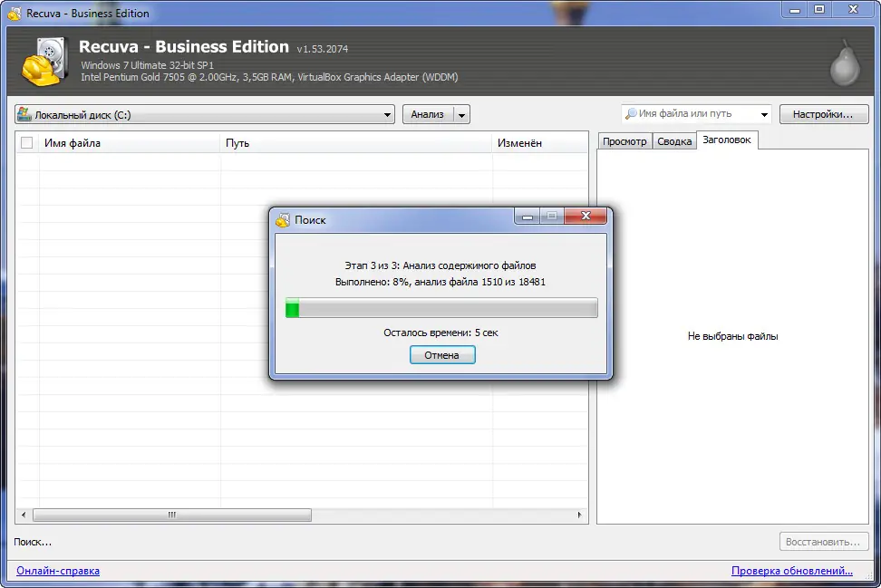Click the horizontal scrollbar below the file list

(x=172, y=514)
